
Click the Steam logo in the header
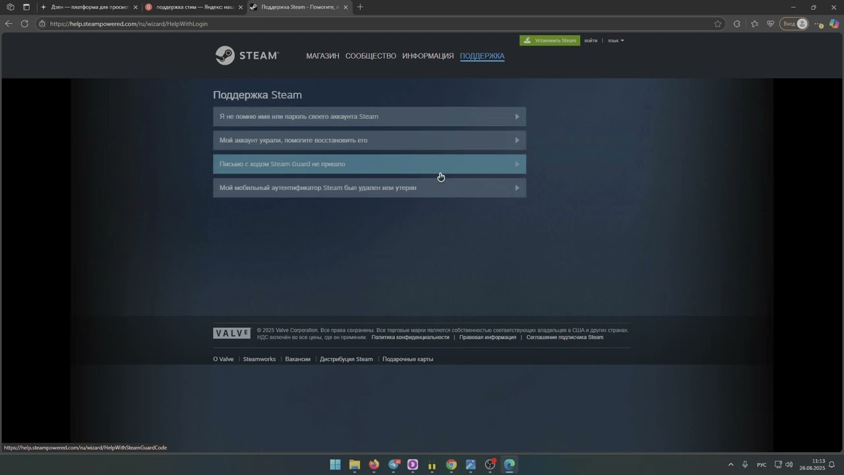(247, 55)
